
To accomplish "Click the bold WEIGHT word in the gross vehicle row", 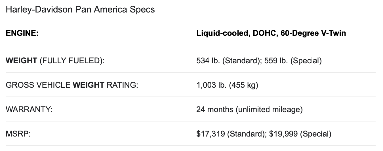I will click(x=89, y=85).
